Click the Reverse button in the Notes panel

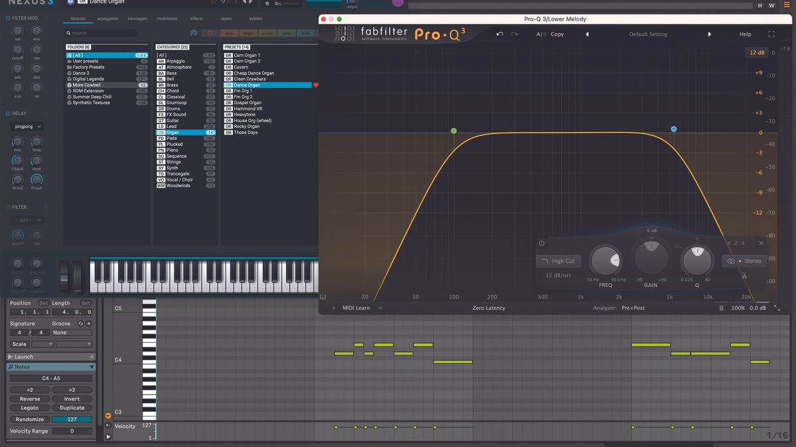(x=29, y=399)
